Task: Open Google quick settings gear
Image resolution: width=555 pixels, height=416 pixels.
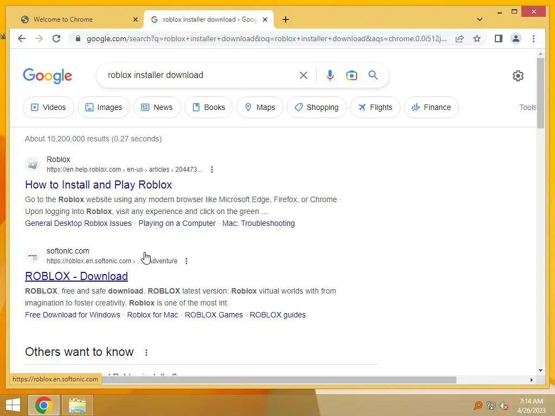Action: pos(518,76)
